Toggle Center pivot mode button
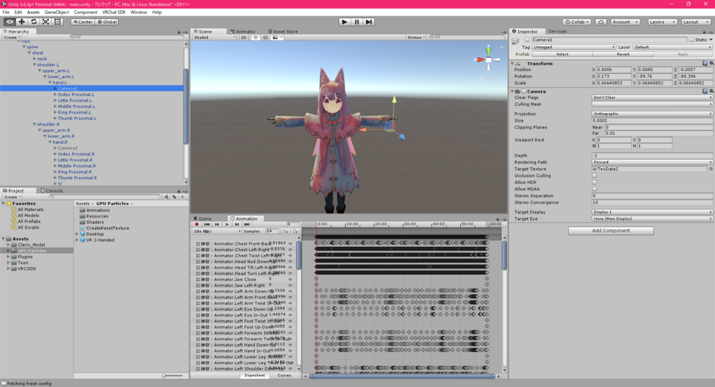 [x=82, y=22]
